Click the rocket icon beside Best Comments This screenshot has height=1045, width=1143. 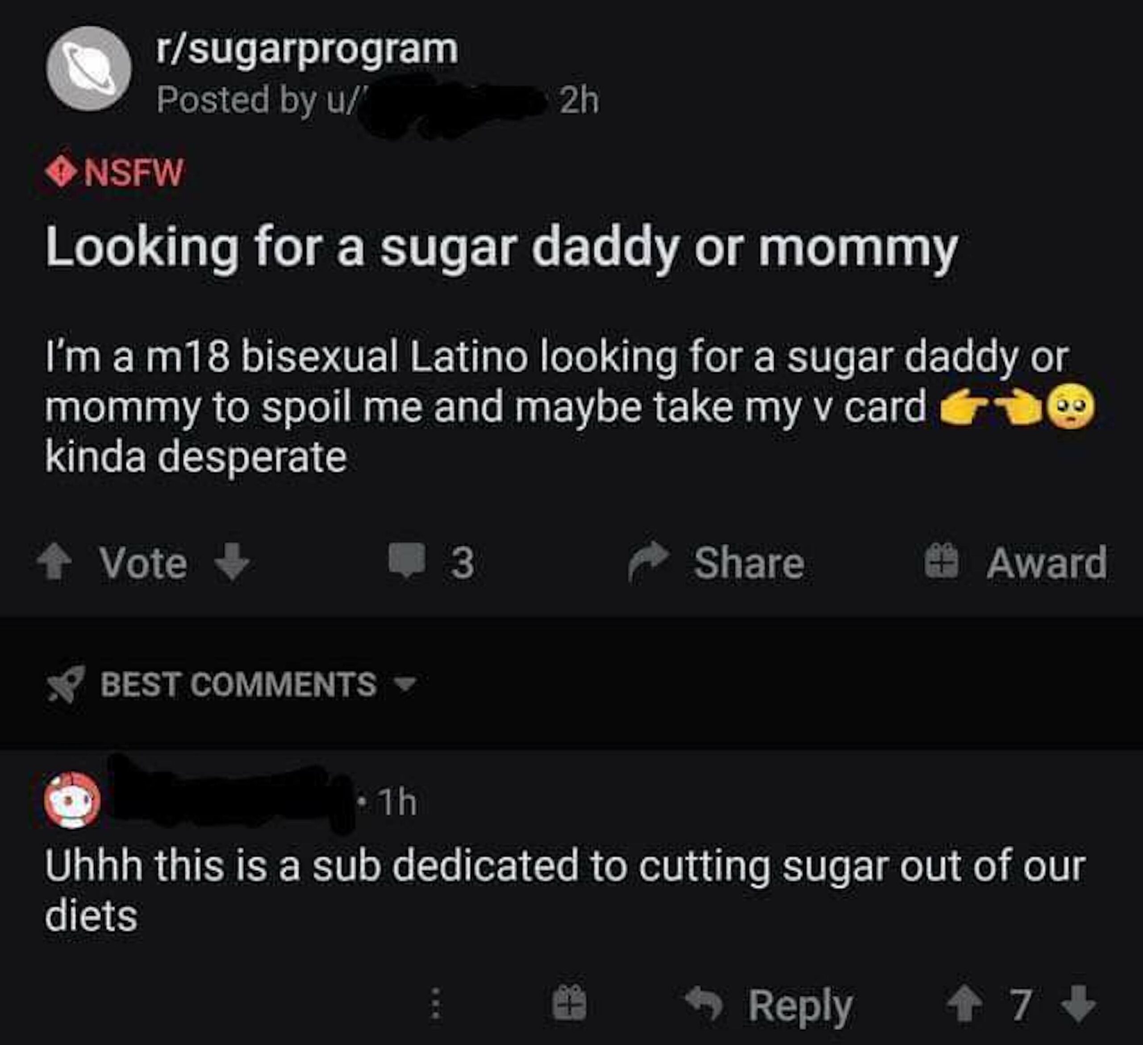click(x=65, y=684)
